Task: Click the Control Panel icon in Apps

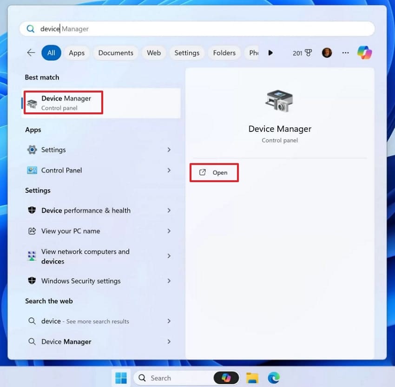Action: (32, 170)
